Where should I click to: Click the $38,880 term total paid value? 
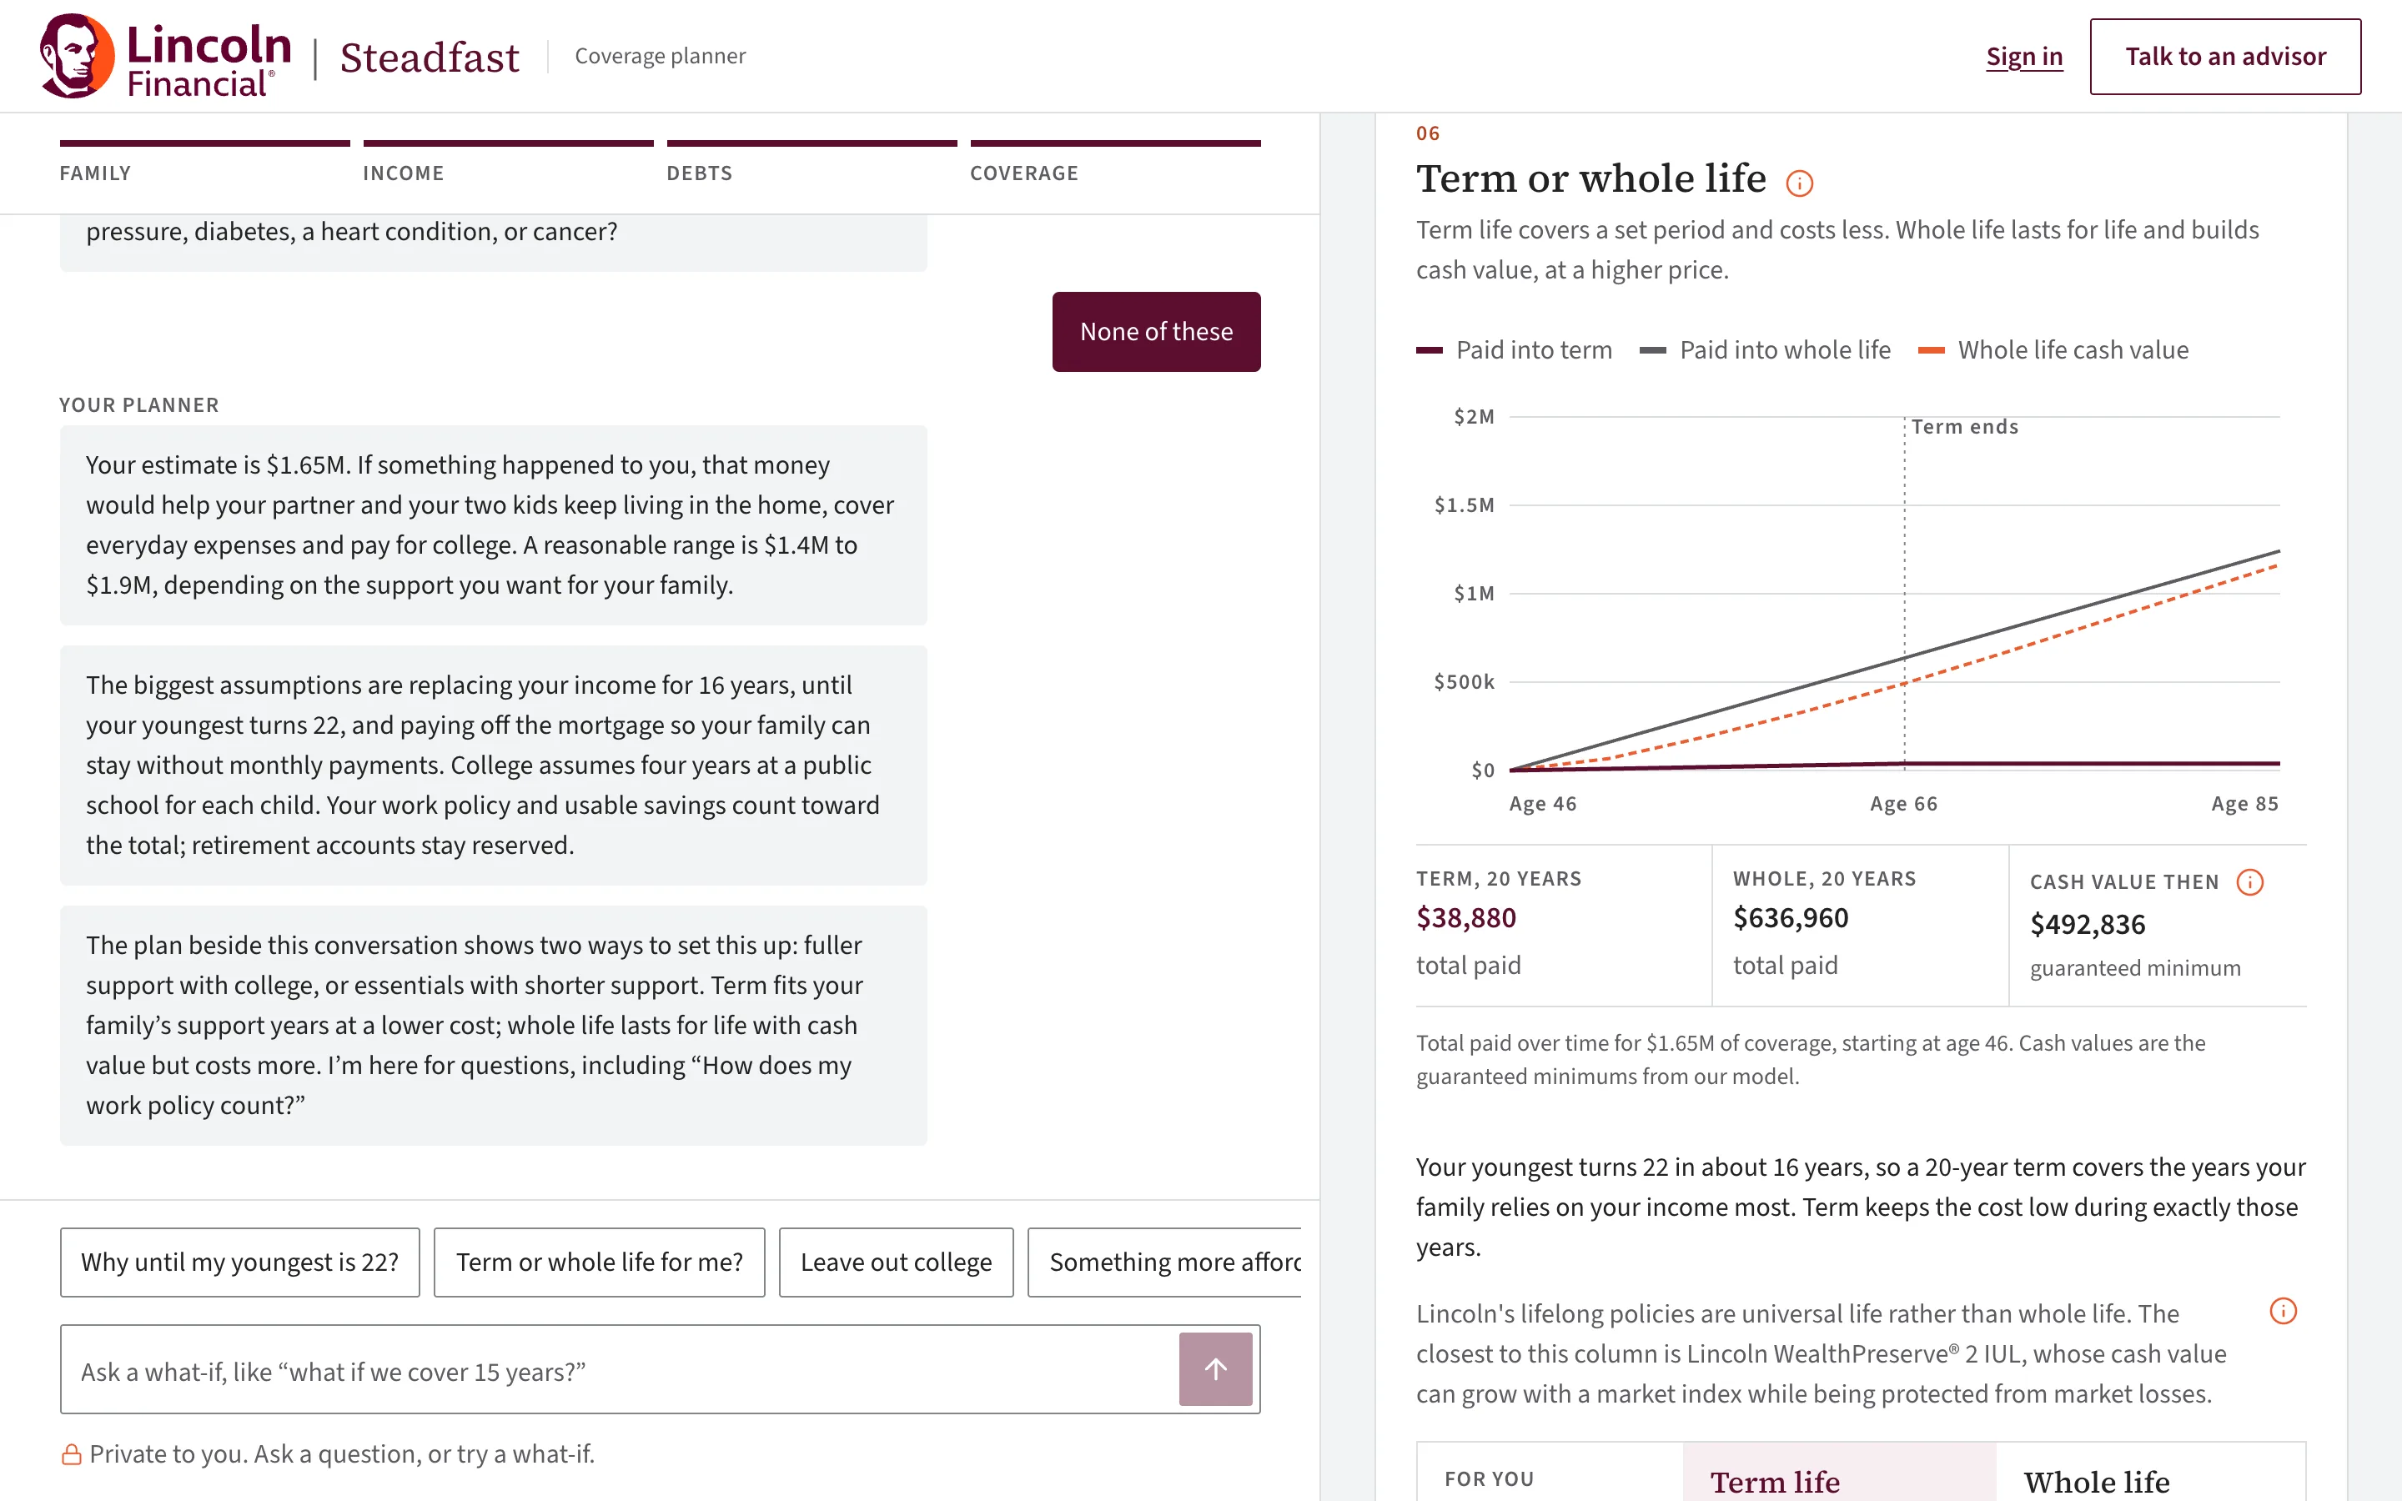[1466, 917]
